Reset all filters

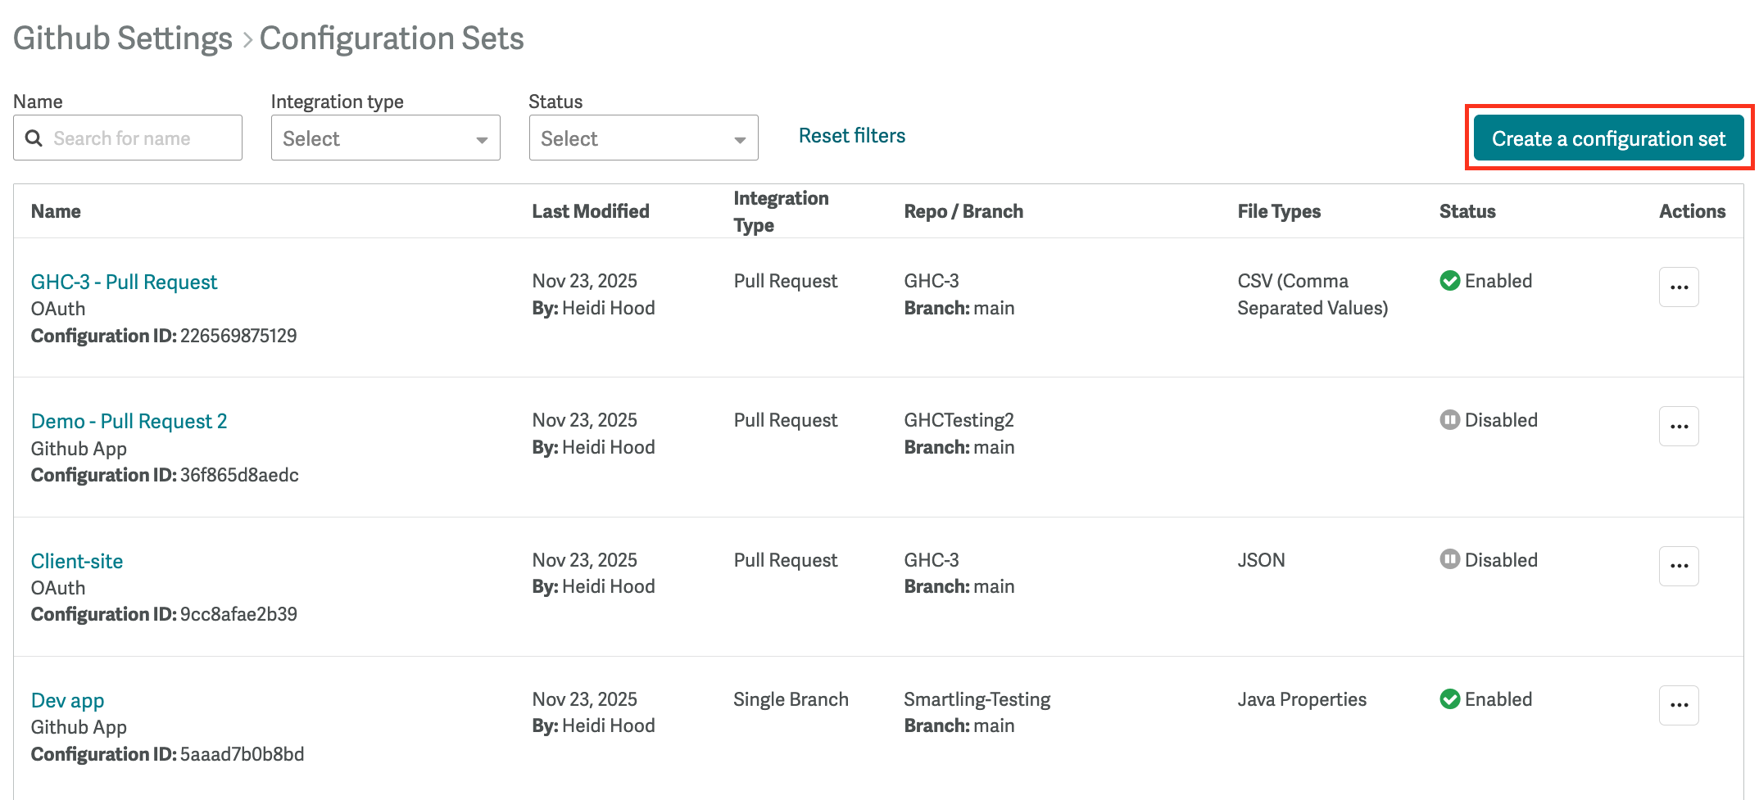[x=851, y=136]
